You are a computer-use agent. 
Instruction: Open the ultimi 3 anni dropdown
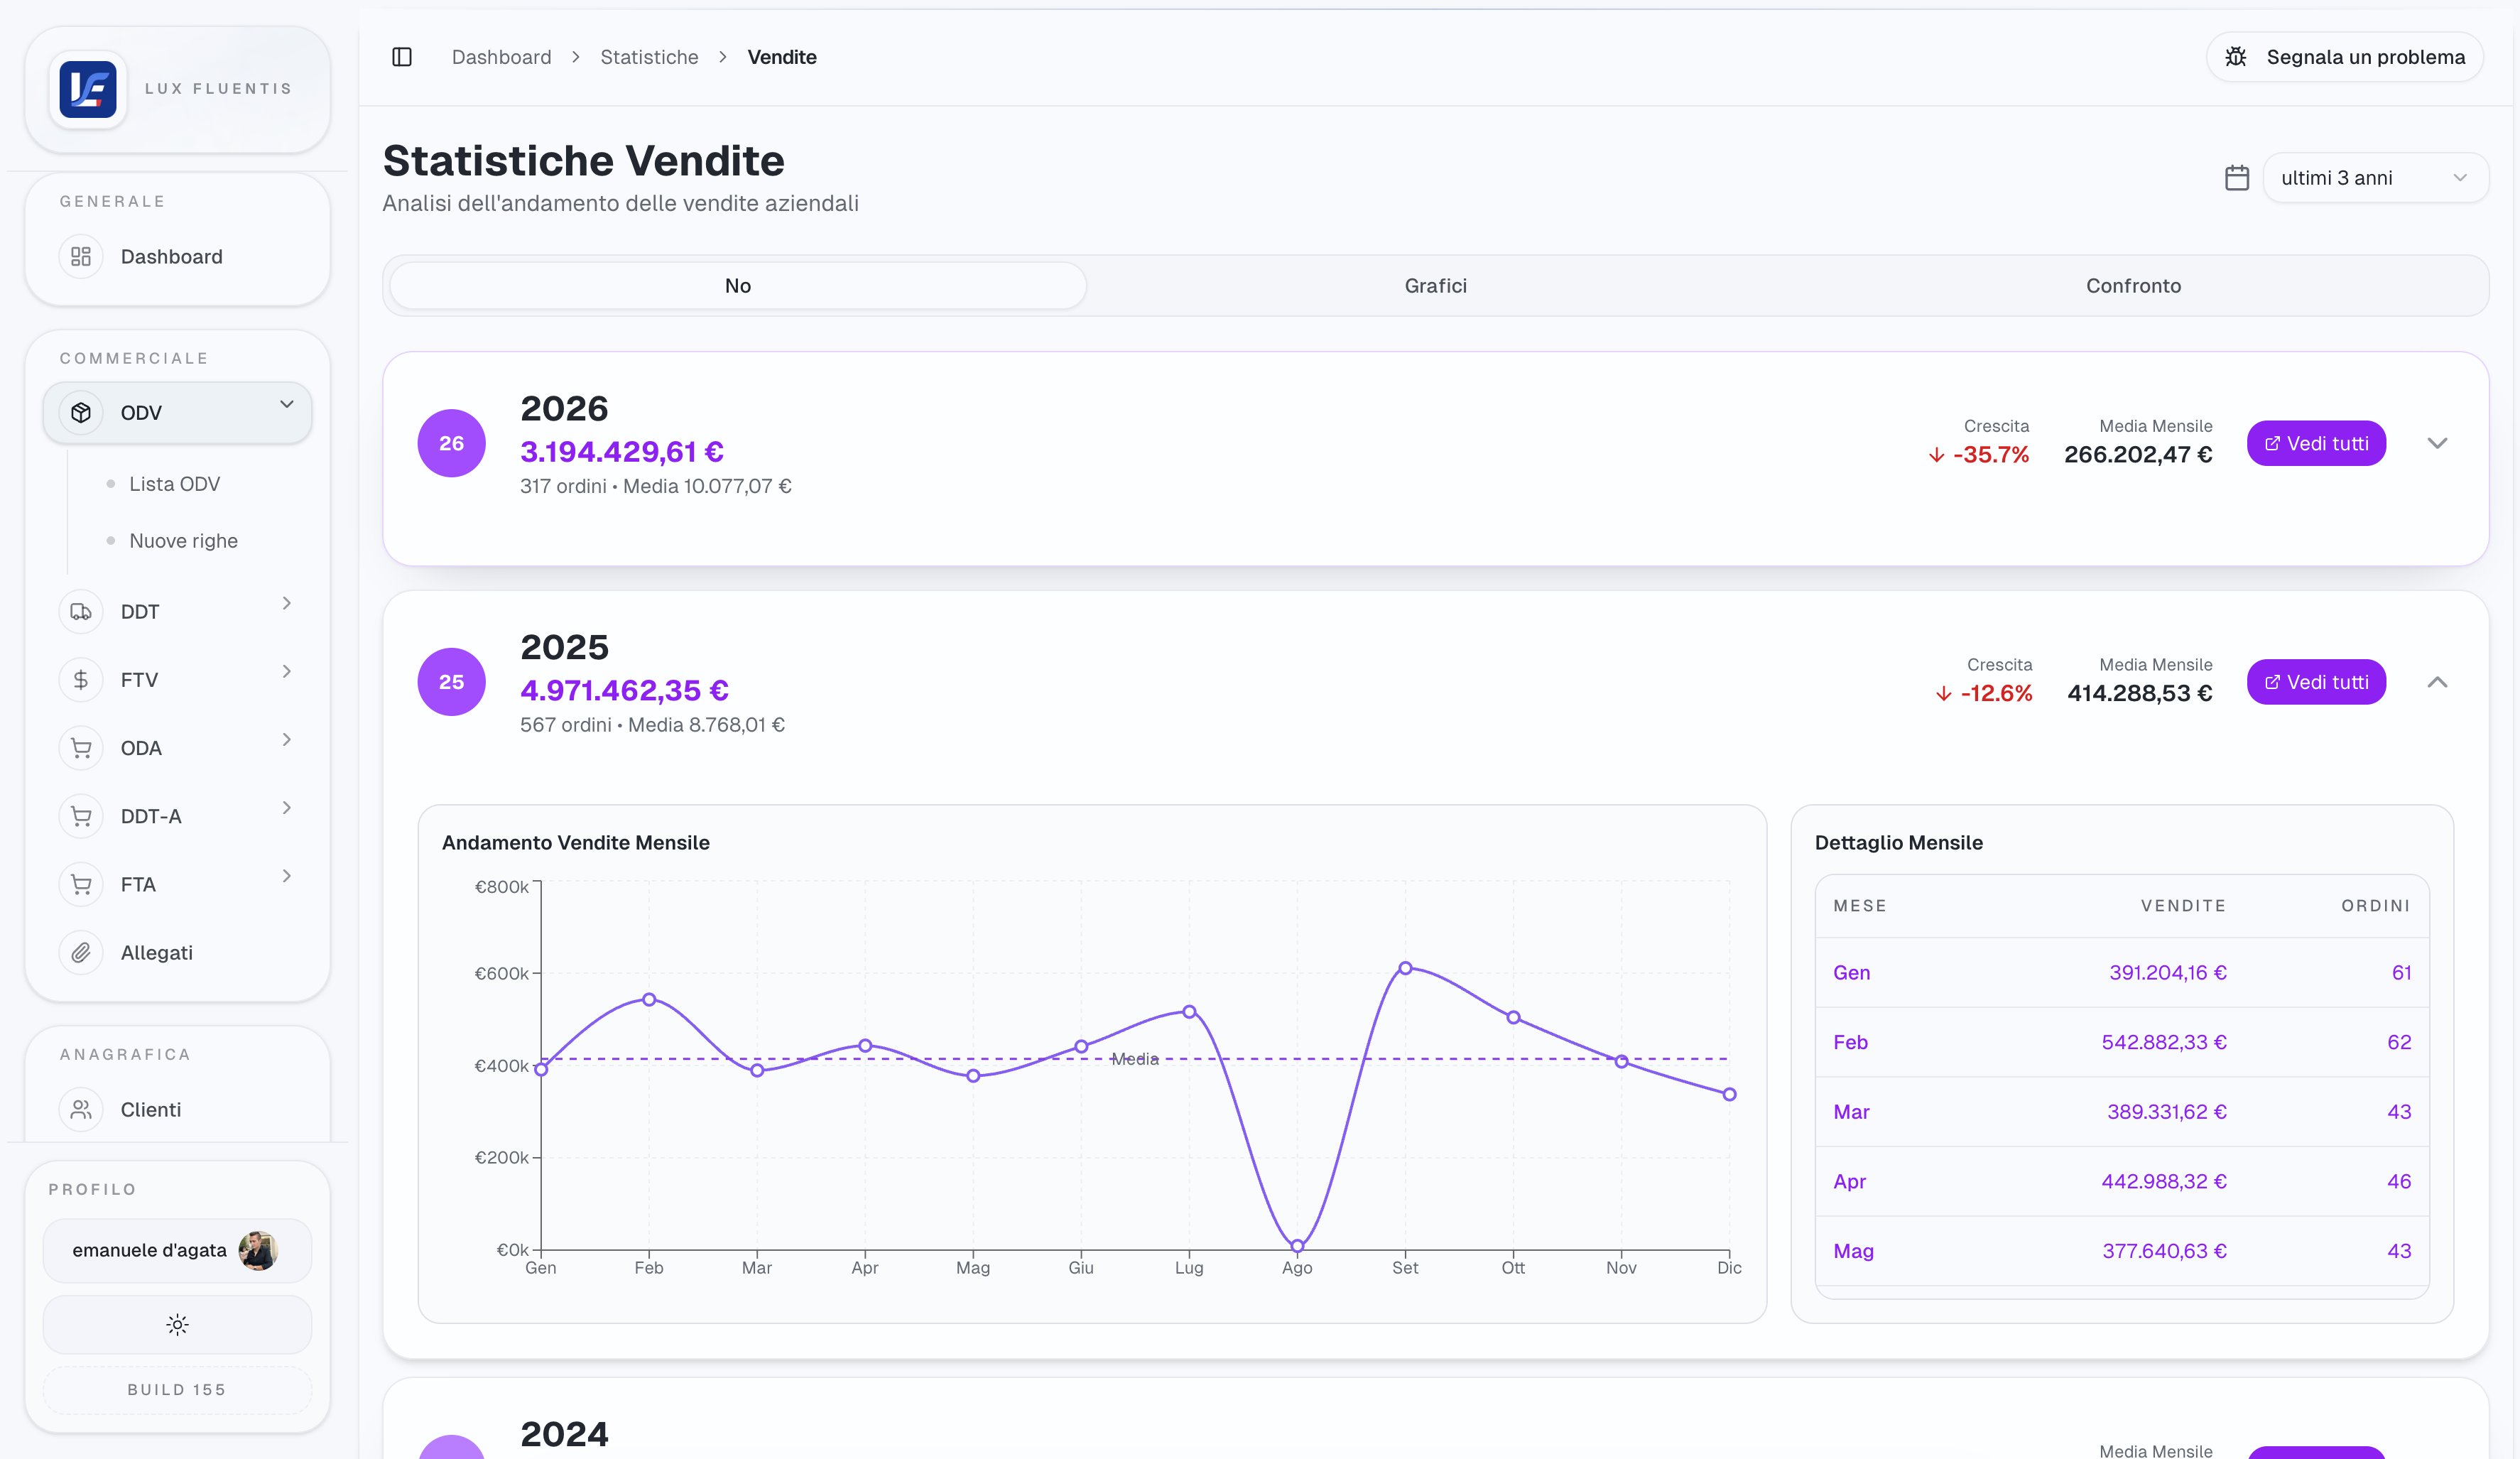(x=2375, y=178)
